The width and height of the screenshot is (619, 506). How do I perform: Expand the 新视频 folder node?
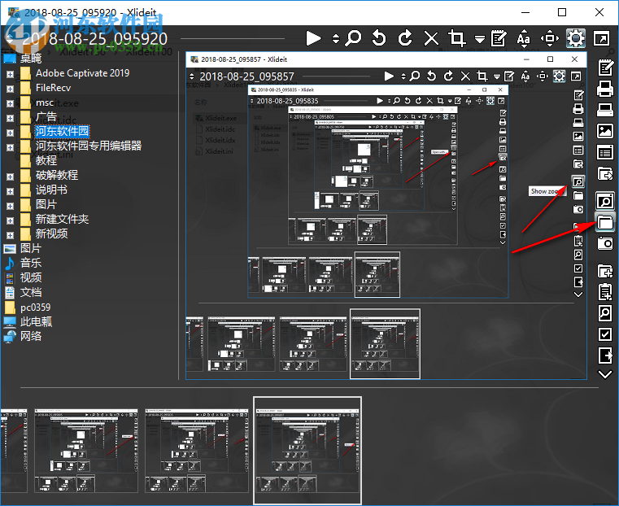[11, 235]
